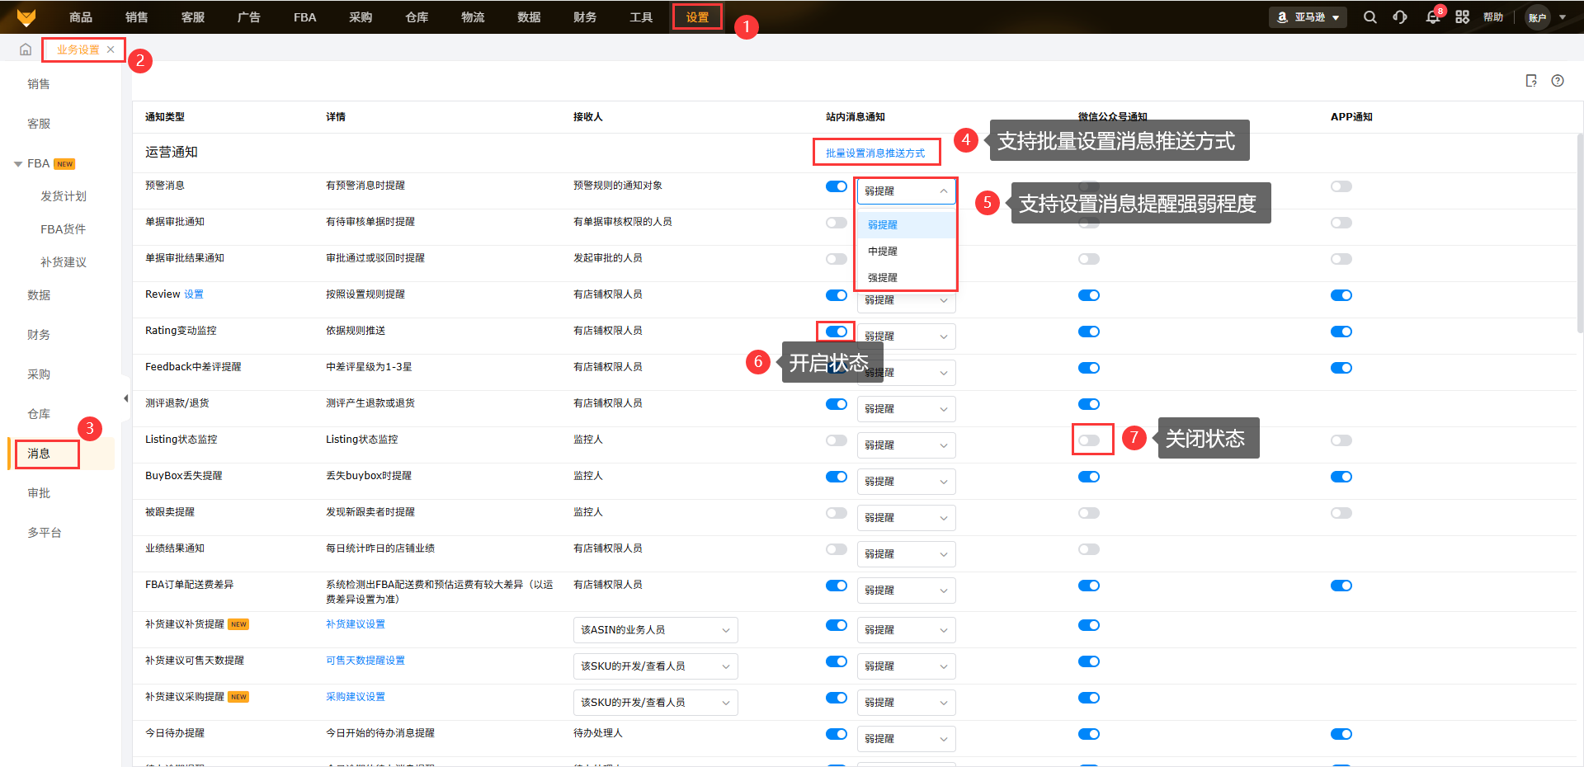Enable 预警消息 APP notification switch
The width and height of the screenshot is (1584, 767).
click(x=1341, y=186)
